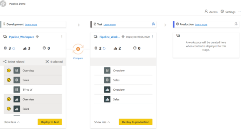Open deployment rules icon on Test stage

pos(153,24)
